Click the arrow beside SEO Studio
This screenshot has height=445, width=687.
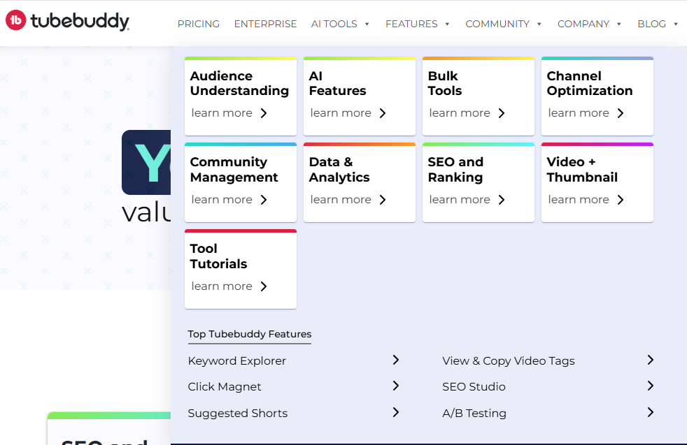[x=650, y=386]
